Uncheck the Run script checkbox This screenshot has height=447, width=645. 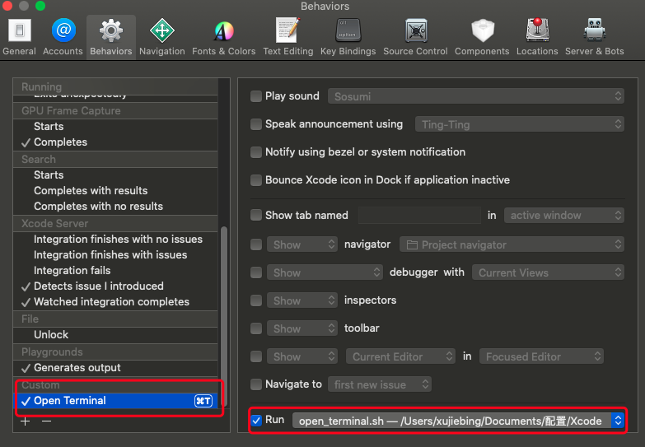coord(256,420)
